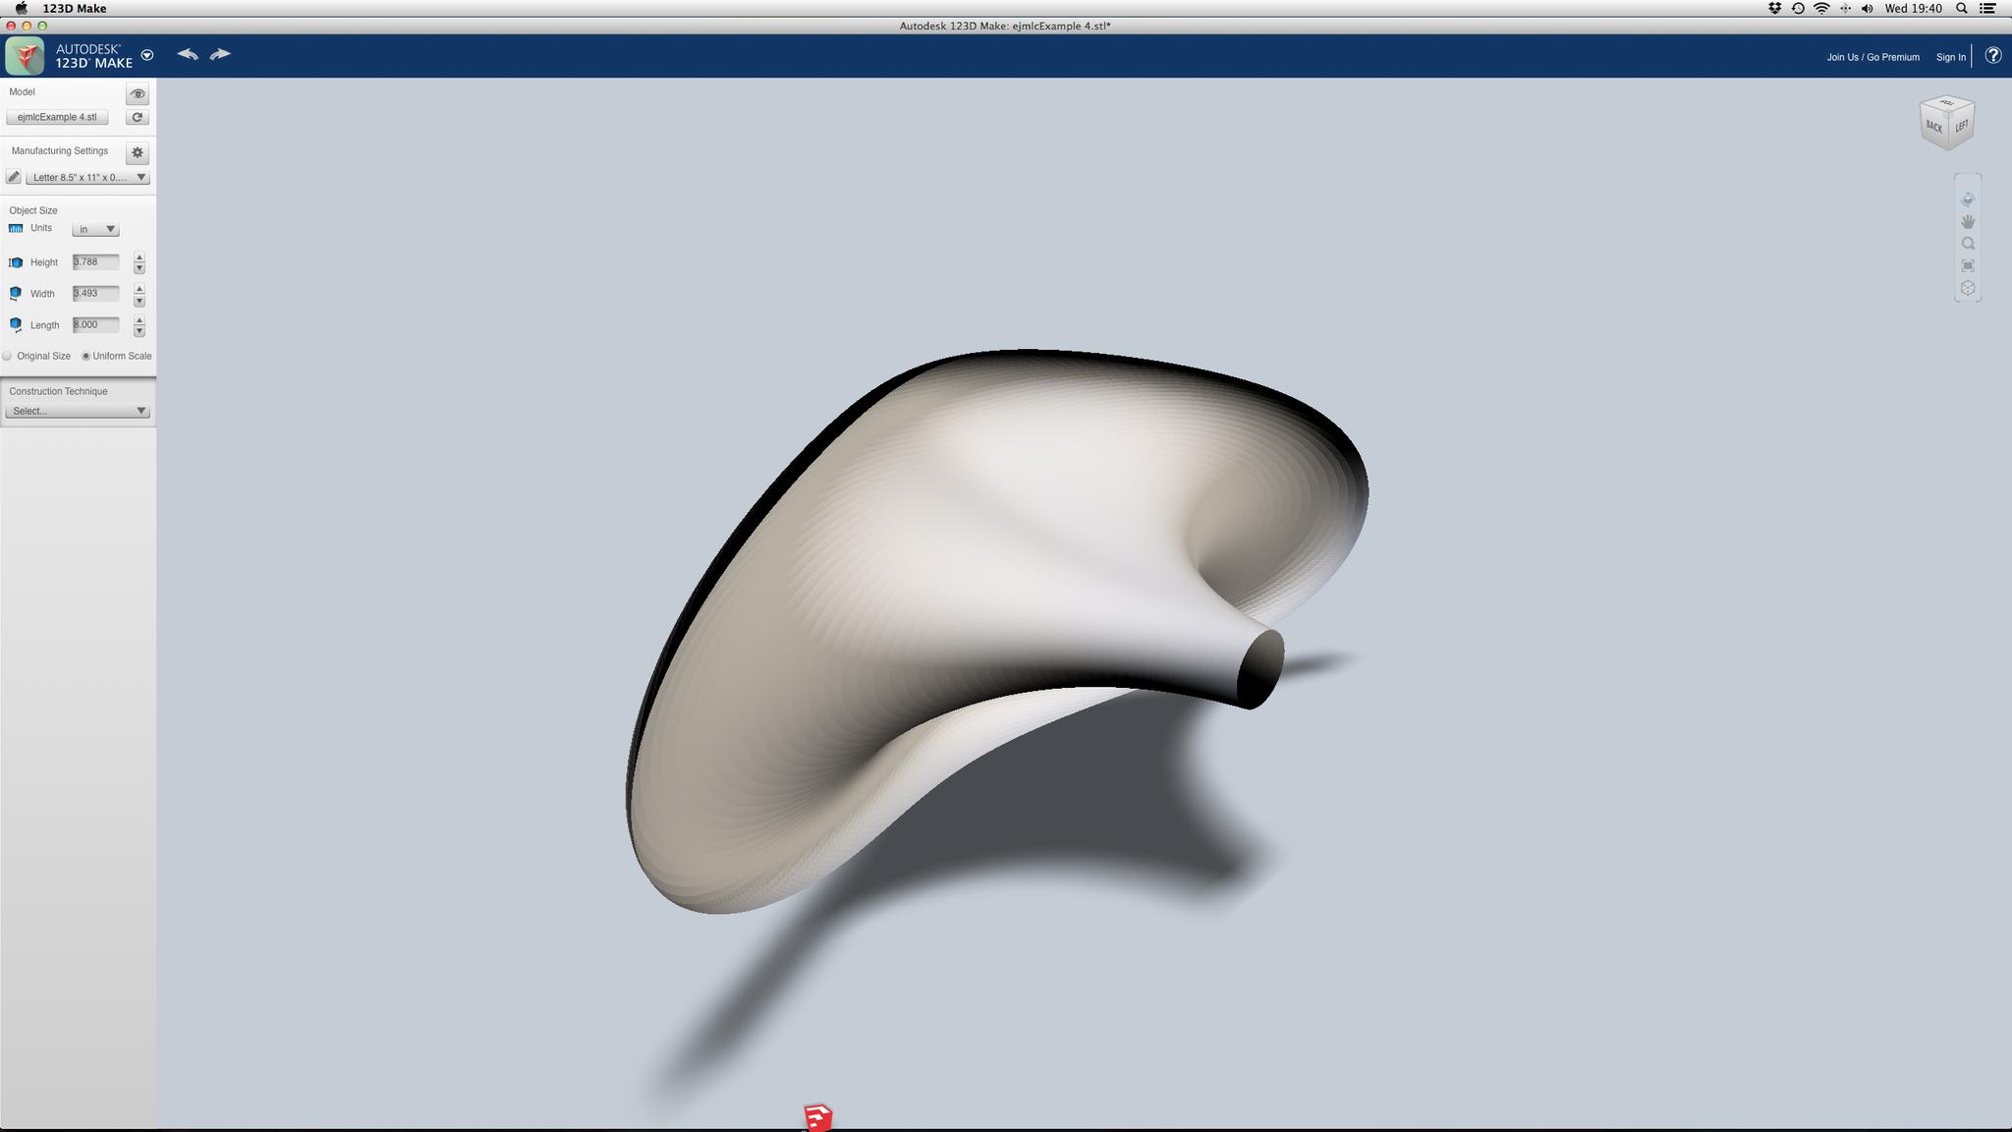
Task: Click the Orbit navigation tool
Action: pos(1968,199)
